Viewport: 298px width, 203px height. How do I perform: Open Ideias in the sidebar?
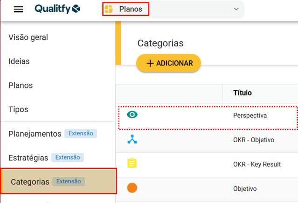point(19,61)
